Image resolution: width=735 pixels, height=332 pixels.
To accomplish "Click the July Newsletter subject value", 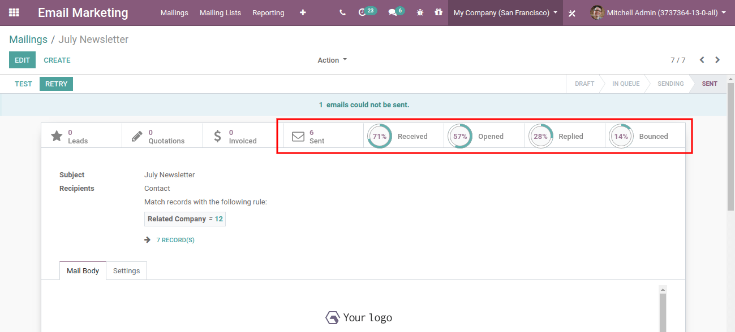I will tap(169, 175).
